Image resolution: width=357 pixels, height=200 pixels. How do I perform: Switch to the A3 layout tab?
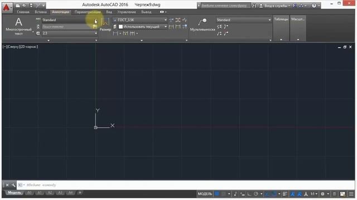pos(60,193)
